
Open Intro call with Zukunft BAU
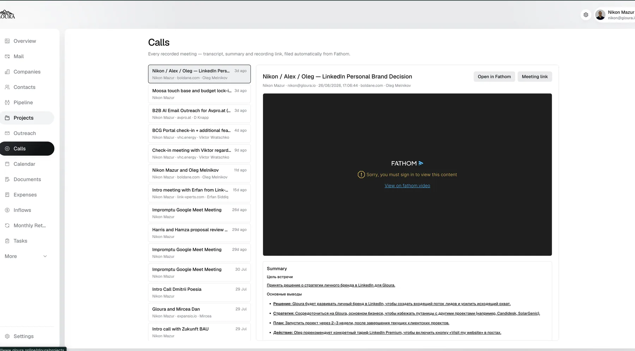click(199, 332)
